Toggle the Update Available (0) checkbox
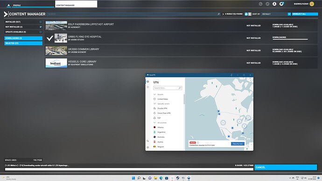Viewport: 322px width, 181px height. tap(41, 32)
